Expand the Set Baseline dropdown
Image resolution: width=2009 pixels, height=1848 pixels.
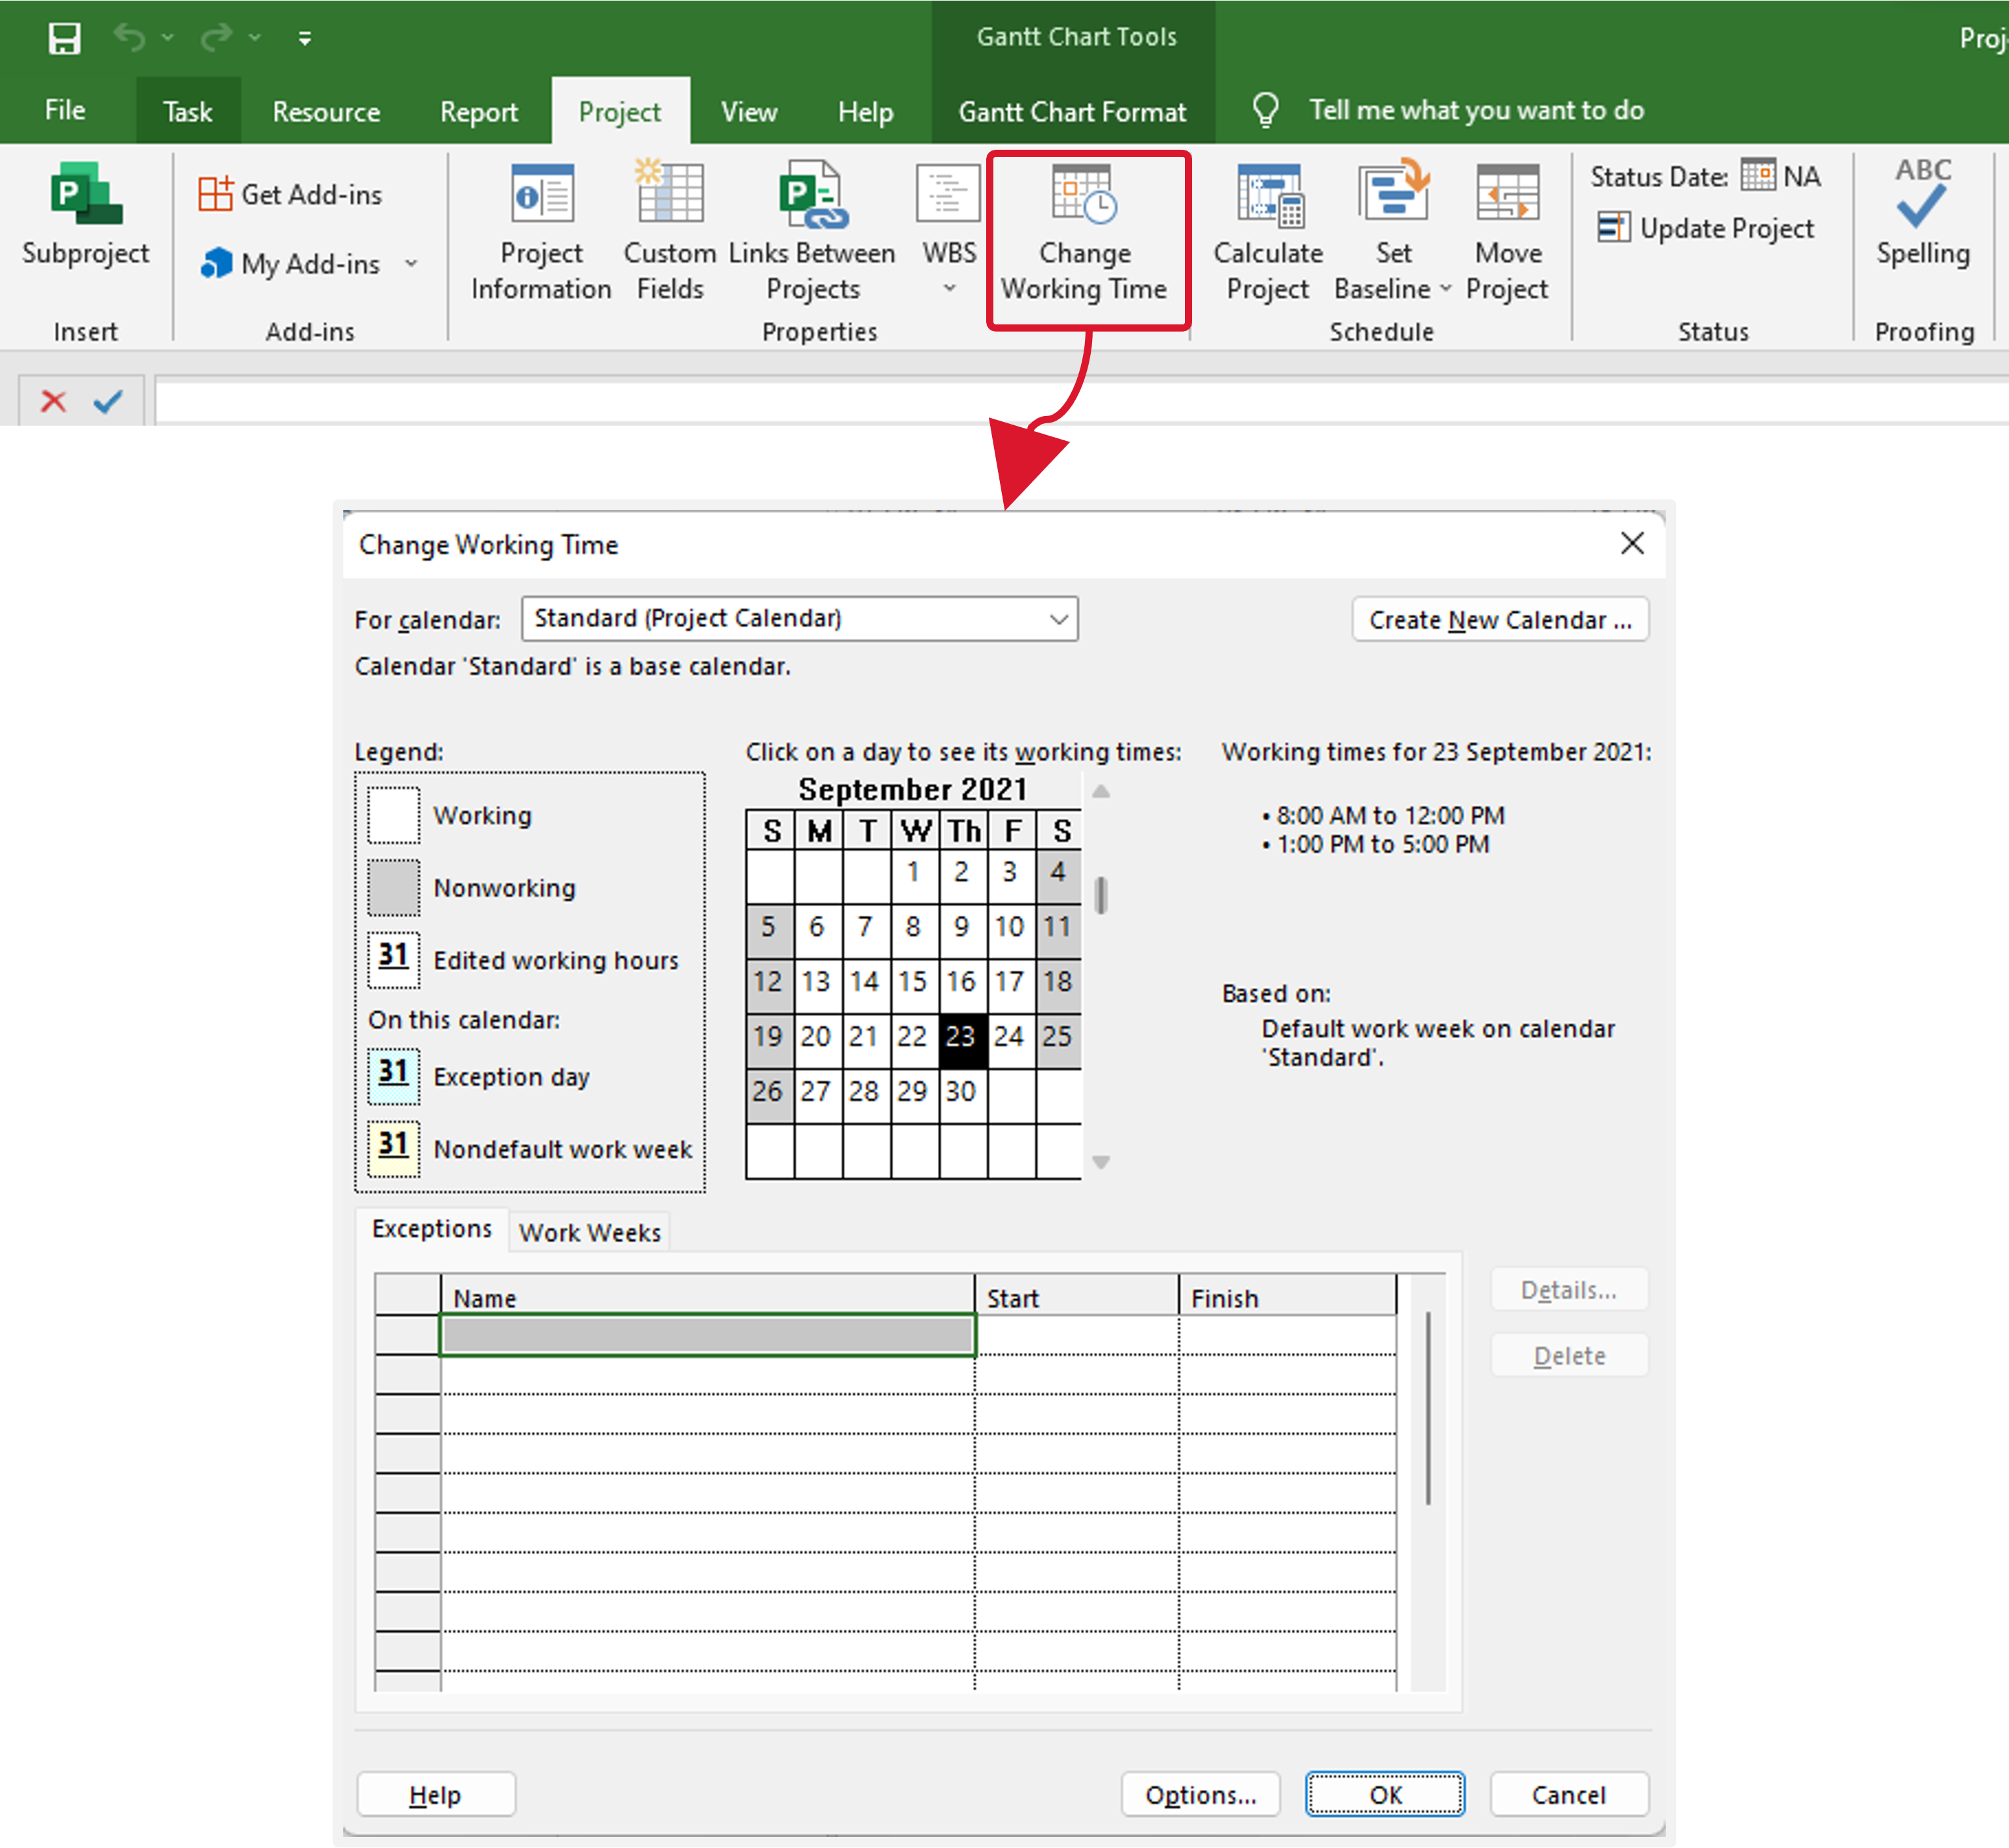(1445, 289)
